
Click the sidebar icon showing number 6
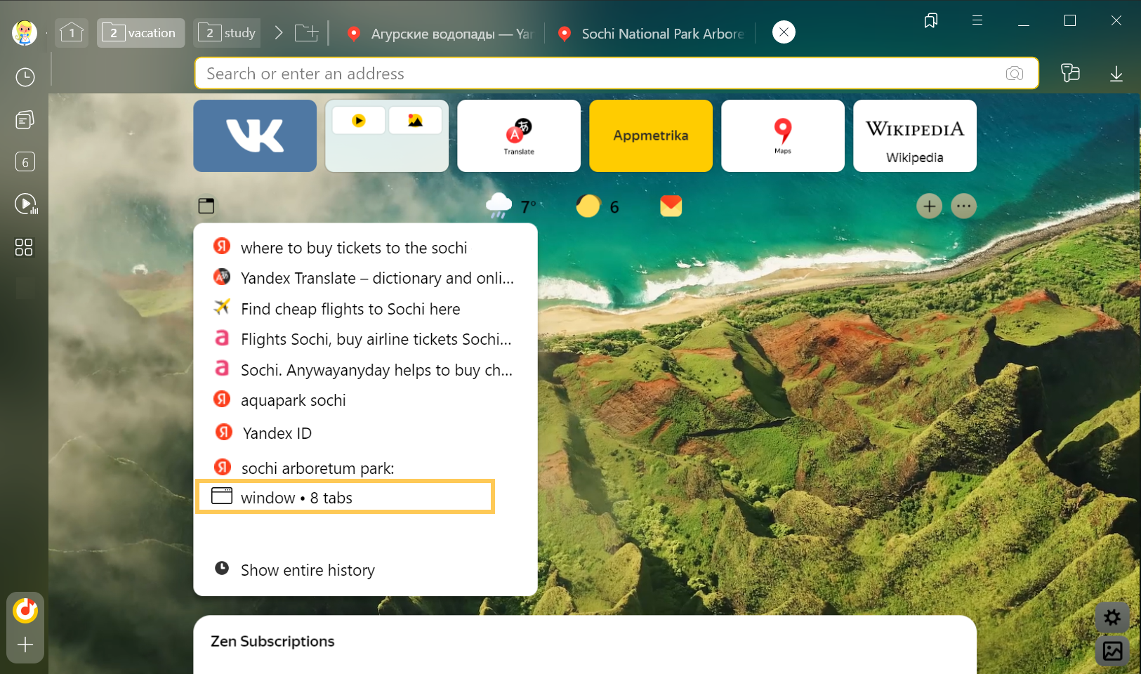click(25, 162)
